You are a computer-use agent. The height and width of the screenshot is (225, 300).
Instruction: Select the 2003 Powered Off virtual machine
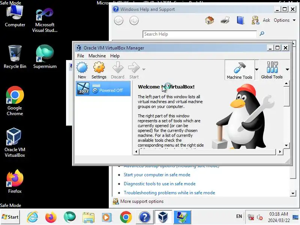click(x=103, y=88)
